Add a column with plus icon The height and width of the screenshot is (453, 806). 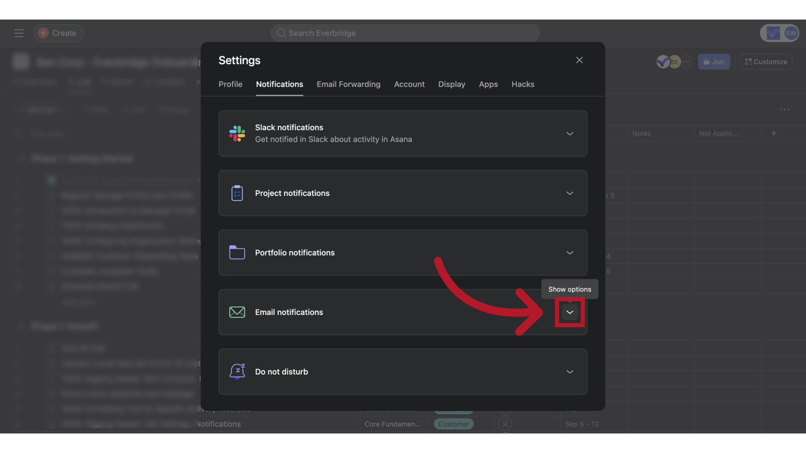pyautogui.click(x=774, y=133)
